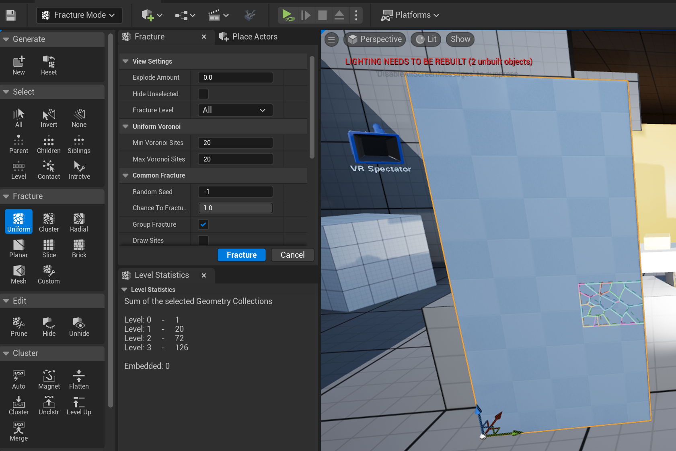The image size is (676, 451).
Task: Click the New geometry collection icon
Action: 18,65
